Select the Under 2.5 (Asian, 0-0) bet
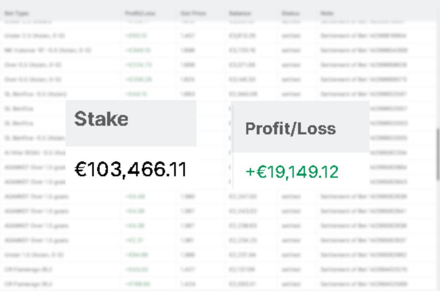The height and width of the screenshot is (291, 440). point(35,36)
